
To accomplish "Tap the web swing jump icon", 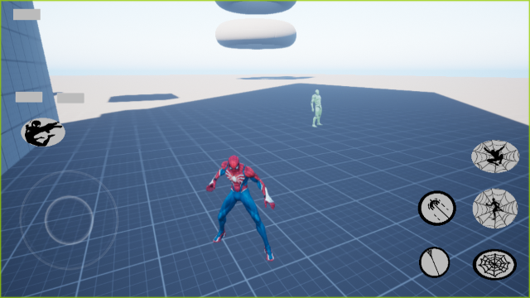I will (495, 156).
